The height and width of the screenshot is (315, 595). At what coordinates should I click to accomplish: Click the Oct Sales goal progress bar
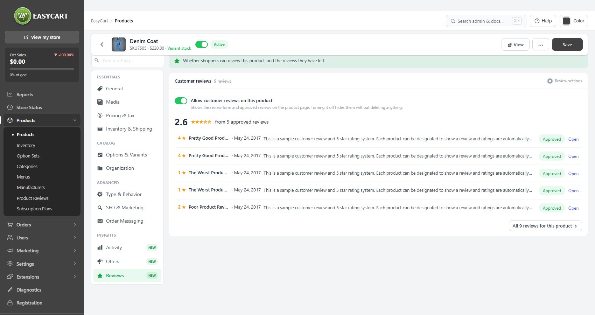coord(42,69)
